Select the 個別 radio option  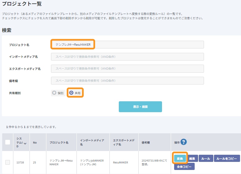pyautogui.click(x=58, y=93)
